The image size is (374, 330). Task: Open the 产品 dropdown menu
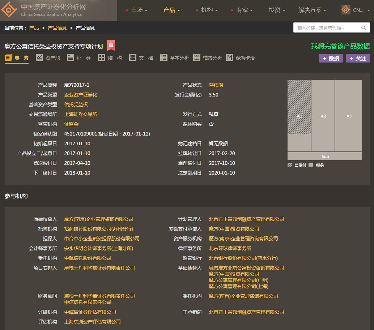171,10
